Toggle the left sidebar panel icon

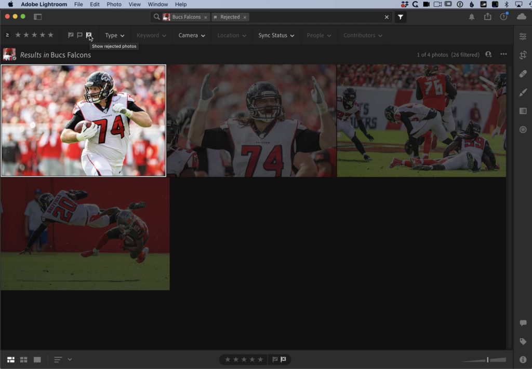(37, 17)
